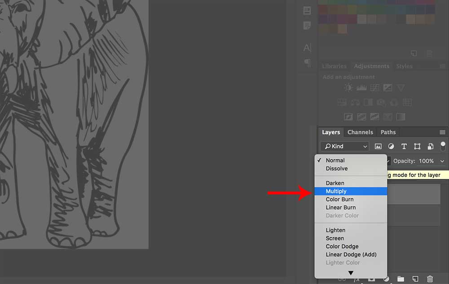The width and height of the screenshot is (449, 284).
Task: Toggle layer filtering switch on/off
Action: (x=443, y=146)
